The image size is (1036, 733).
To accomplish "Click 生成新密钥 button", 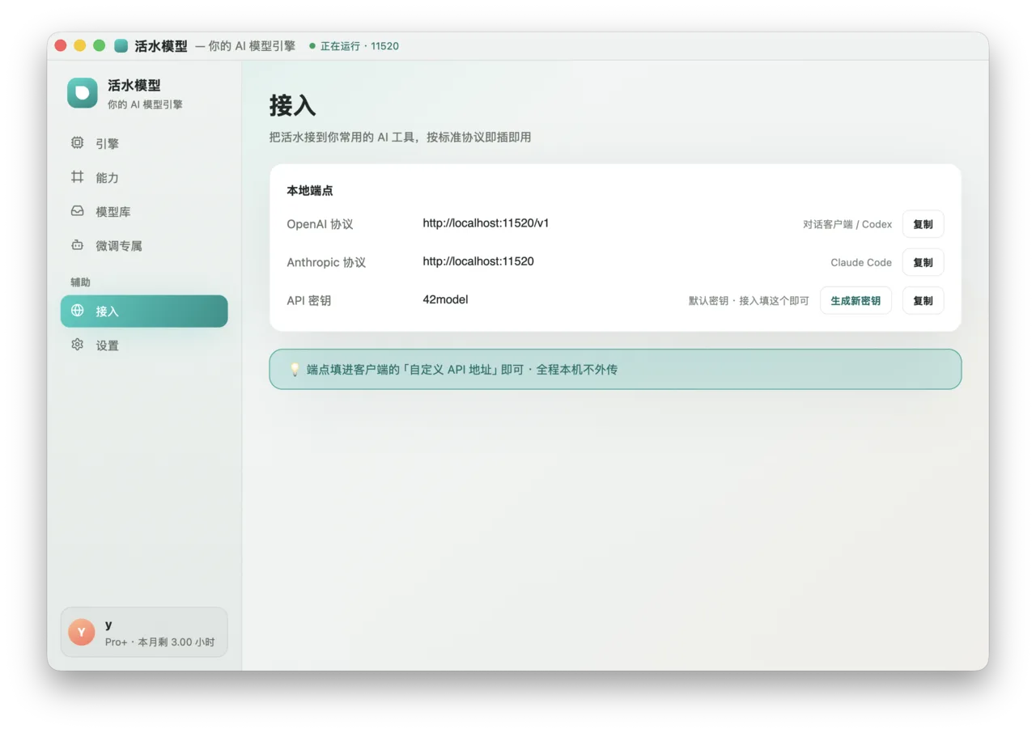I will coord(856,300).
